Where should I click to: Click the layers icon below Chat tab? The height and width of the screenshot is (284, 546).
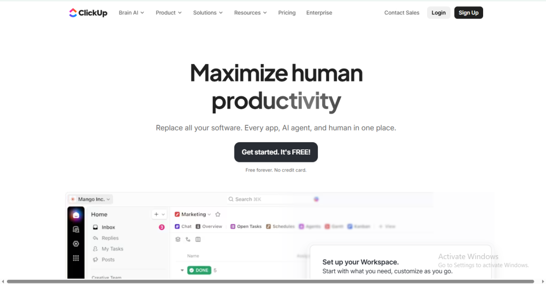click(178, 239)
